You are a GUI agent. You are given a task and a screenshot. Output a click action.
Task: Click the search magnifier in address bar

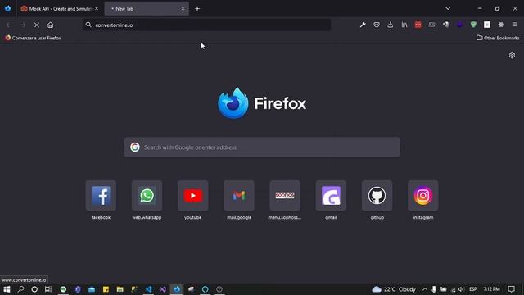point(88,25)
